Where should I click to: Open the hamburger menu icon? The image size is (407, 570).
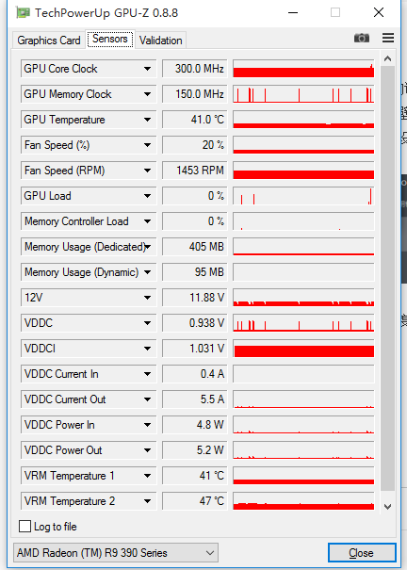[388, 38]
